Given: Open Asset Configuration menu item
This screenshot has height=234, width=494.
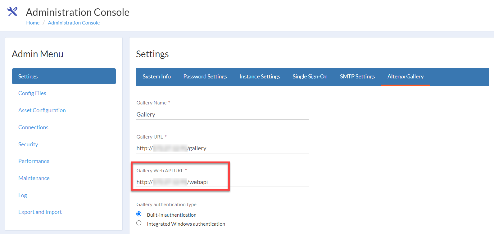Looking at the screenshot, I should pyautogui.click(x=42, y=110).
